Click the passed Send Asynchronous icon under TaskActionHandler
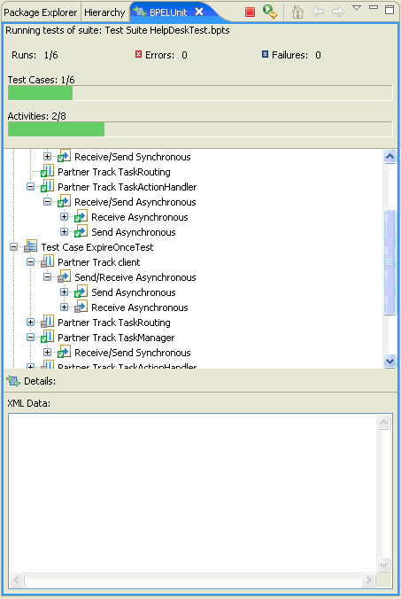This screenshot has height=599, width=401. click(81, 231)
